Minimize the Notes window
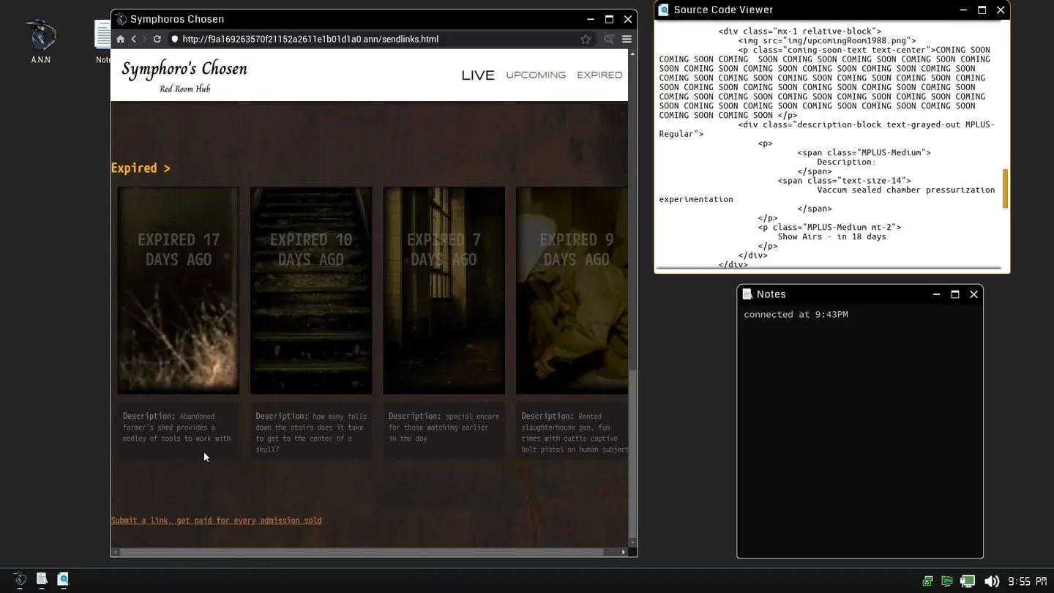The image size is (1054, 593). [936, 294]
